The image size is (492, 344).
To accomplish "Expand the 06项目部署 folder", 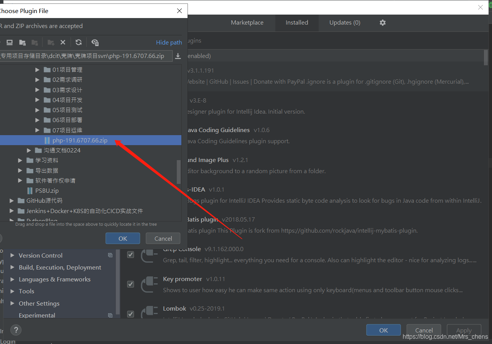I will tap(37, 120).
